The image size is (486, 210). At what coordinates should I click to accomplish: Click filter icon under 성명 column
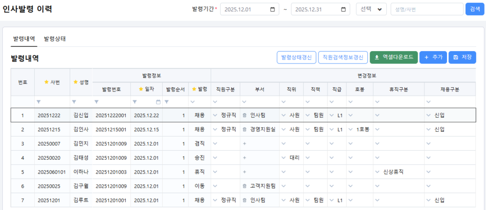pos(74,102)
